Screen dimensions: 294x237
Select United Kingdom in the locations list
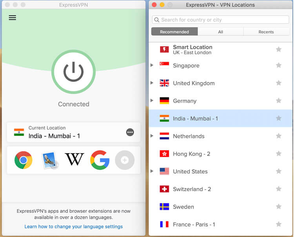[220, 83]
